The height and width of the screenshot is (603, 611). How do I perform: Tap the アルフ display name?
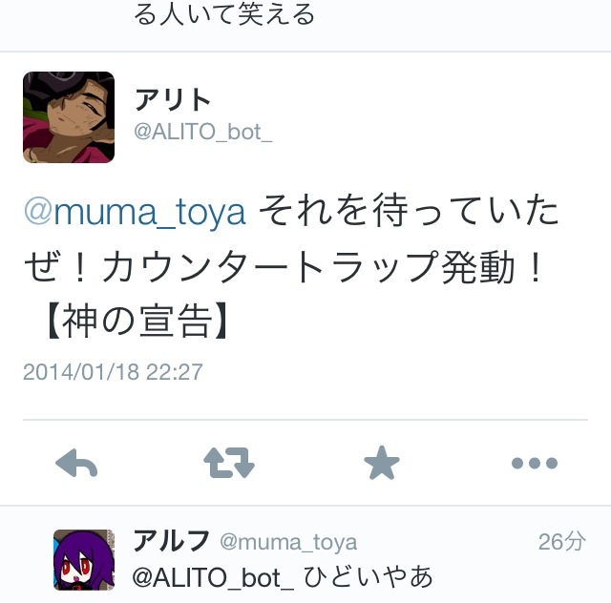tap(171, 541)
